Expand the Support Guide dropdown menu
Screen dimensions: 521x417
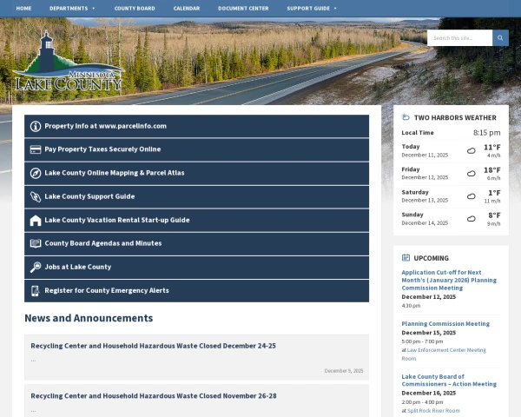tap(311, 8)
